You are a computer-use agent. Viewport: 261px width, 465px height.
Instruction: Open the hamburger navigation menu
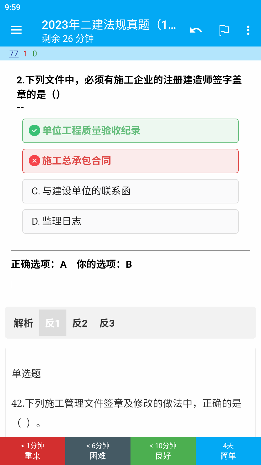click(x=16, y=30)
